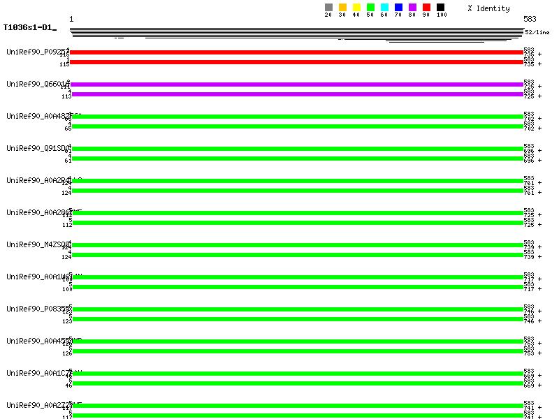
Task: Click the upper red alignment bar for P09257
Action: [x=296, y=52]
